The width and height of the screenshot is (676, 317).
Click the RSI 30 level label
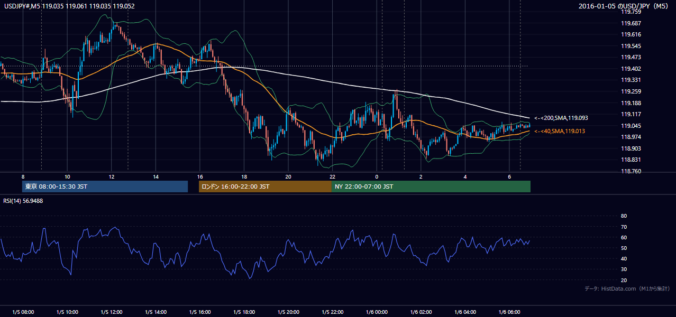(624, 269)
